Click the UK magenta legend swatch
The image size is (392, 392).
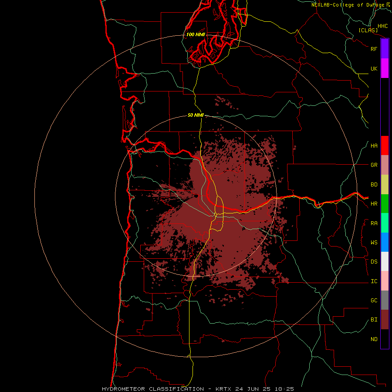pyautogui.click(x=385, y=68)
